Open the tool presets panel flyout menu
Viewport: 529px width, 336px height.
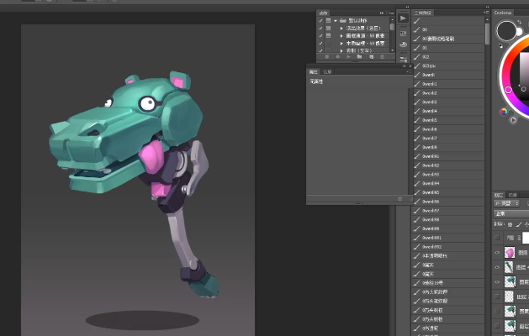coord(486,13)
